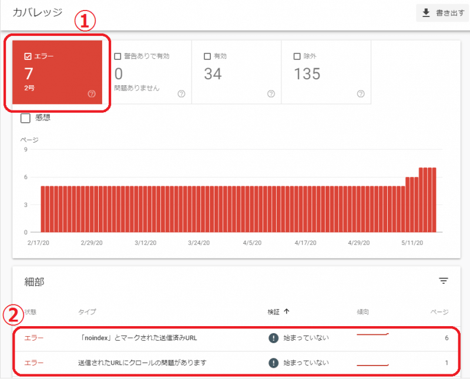The image size is (470, 379).
Task: Click the 5/11/20 date label on the chart
Action: 412,243
